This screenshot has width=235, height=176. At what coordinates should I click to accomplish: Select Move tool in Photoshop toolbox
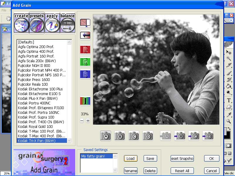click(229, 52)
